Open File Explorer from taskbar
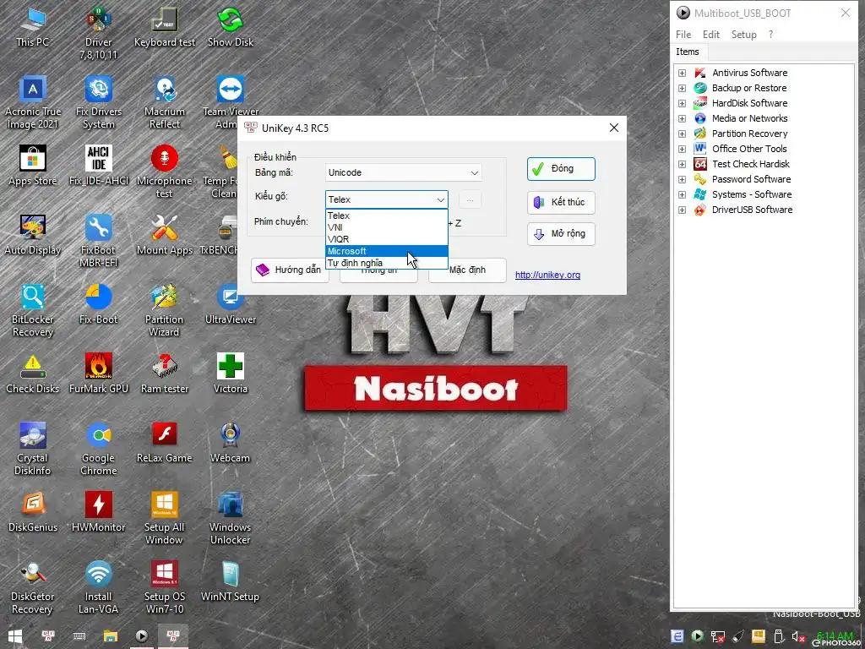The image size is (865, 649). (111, 636)
